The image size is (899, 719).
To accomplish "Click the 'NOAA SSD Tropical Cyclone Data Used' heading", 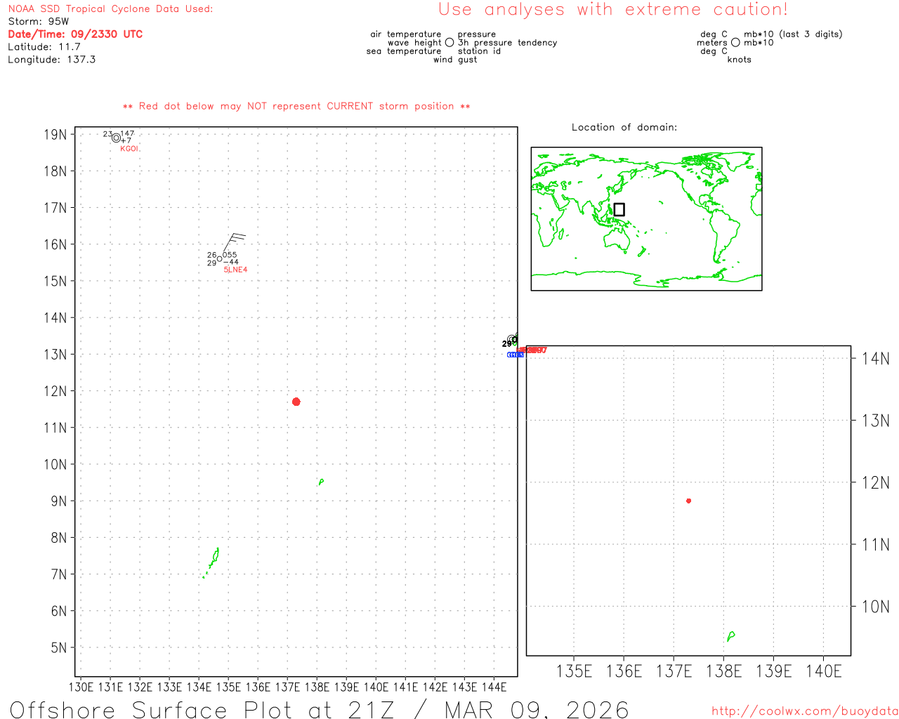I will point(110,9).
